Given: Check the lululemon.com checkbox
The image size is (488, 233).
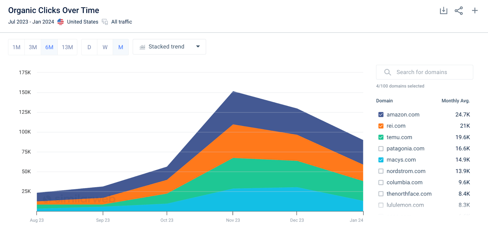Looking at the screenshot, I should coord(381,205).
